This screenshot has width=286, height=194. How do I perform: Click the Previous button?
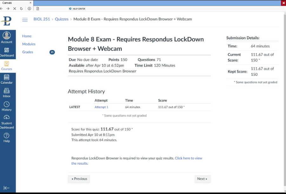79,179
